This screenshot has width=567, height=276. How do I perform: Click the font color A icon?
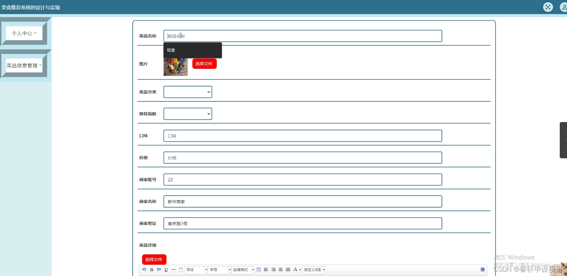[295, 269]
